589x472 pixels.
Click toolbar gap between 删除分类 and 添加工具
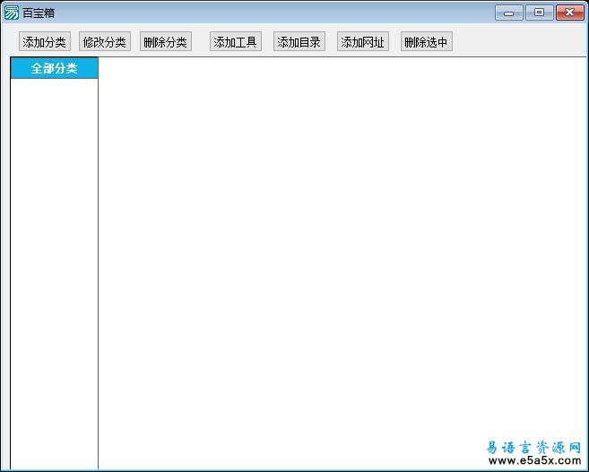pyautogui.click(x=201, y=42)
